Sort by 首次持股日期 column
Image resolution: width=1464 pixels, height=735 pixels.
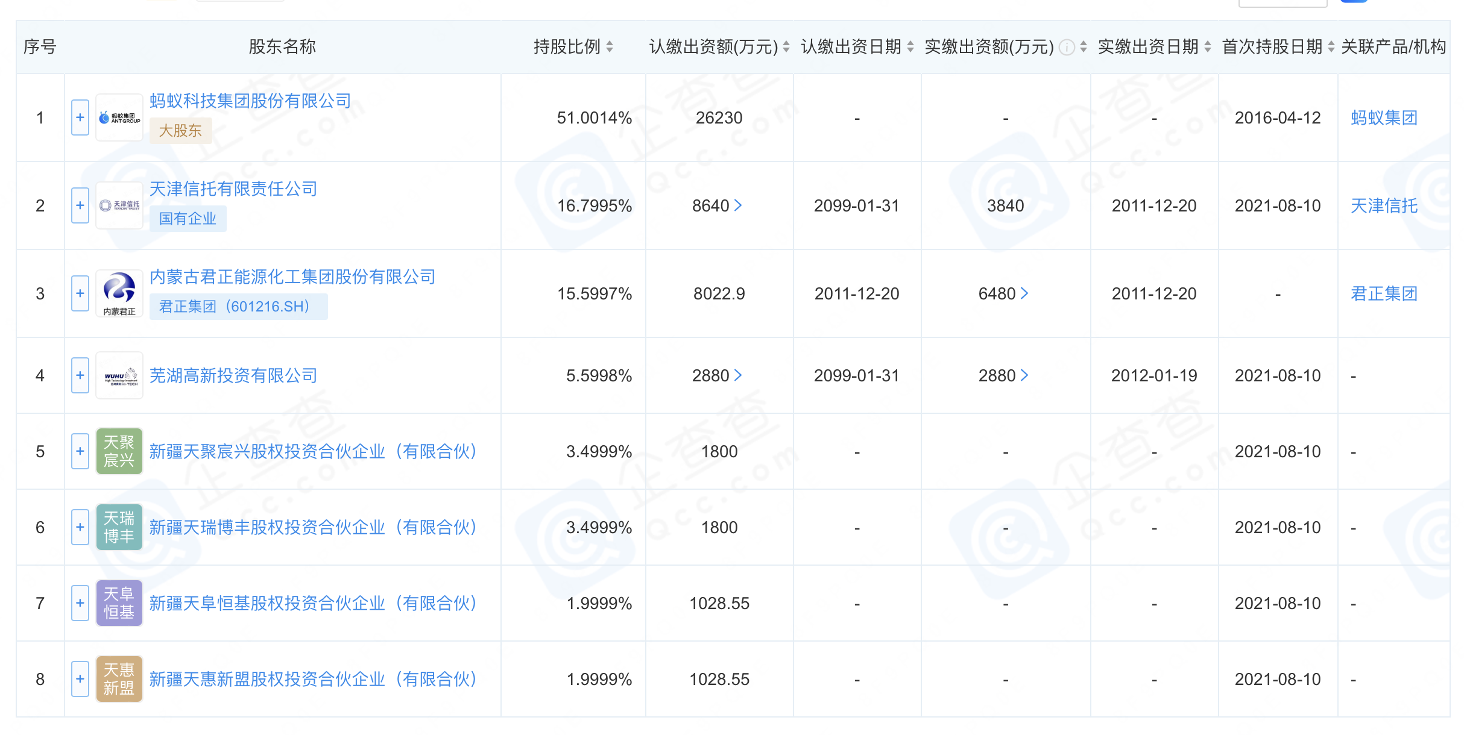click(x=1331, y=47)
